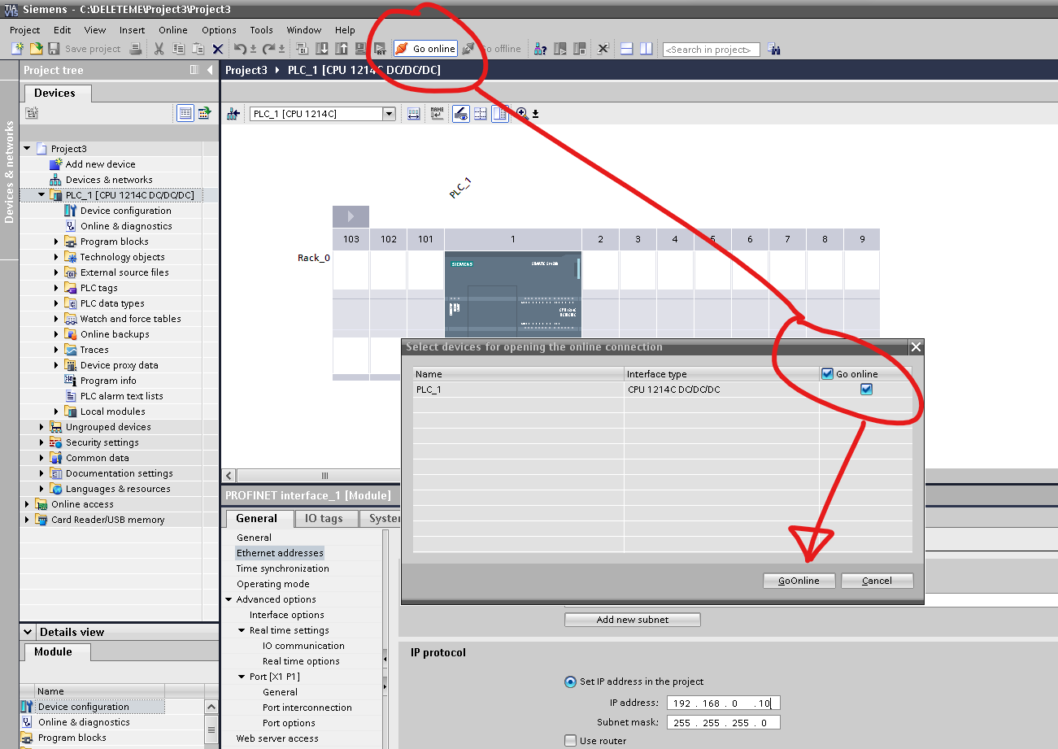Collapse the Project tree panel arrow
Screen dimensions: 1058x749
point(210,70)
